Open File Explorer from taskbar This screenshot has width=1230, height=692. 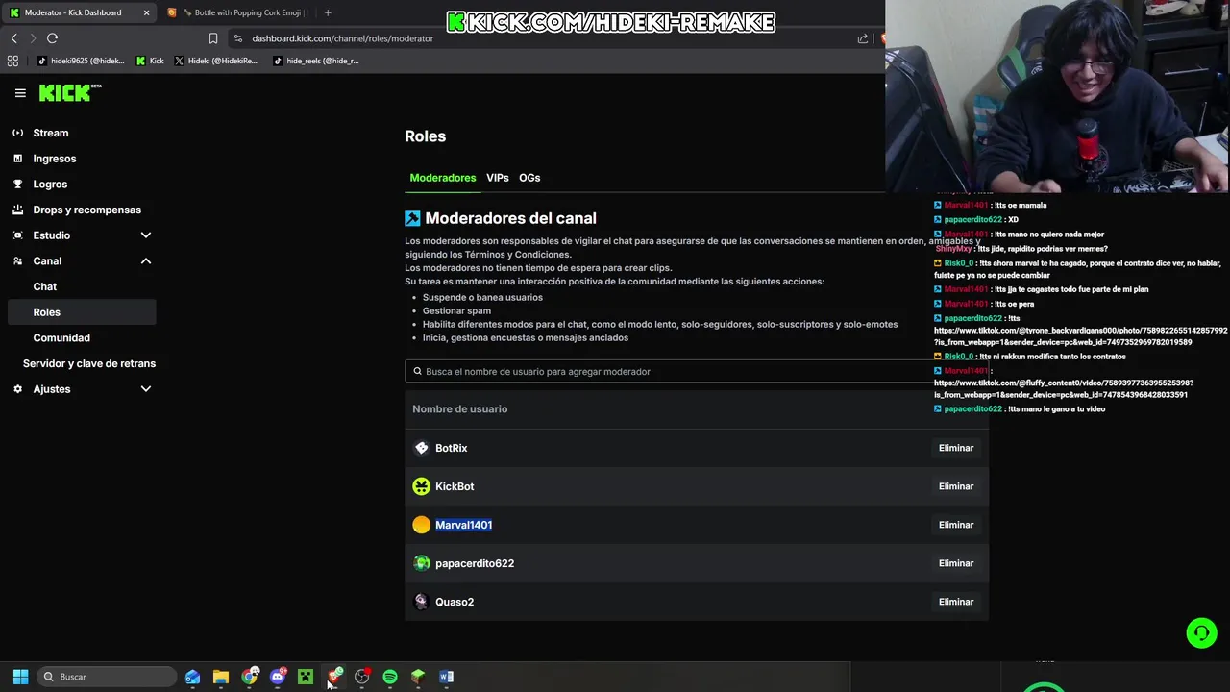(x=221, y=677)
